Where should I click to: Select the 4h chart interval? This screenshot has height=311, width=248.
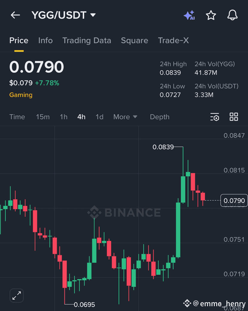pyautogui.click(x=81, y=117)
